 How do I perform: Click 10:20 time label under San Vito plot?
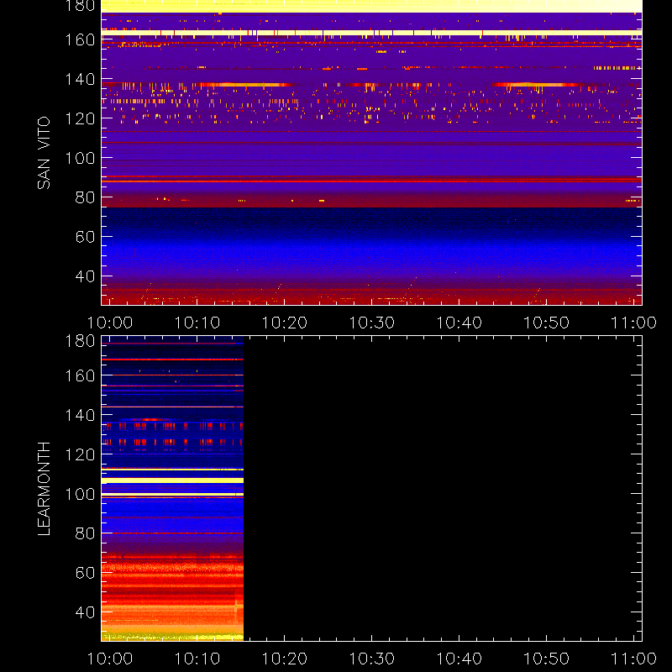(285, 323)
